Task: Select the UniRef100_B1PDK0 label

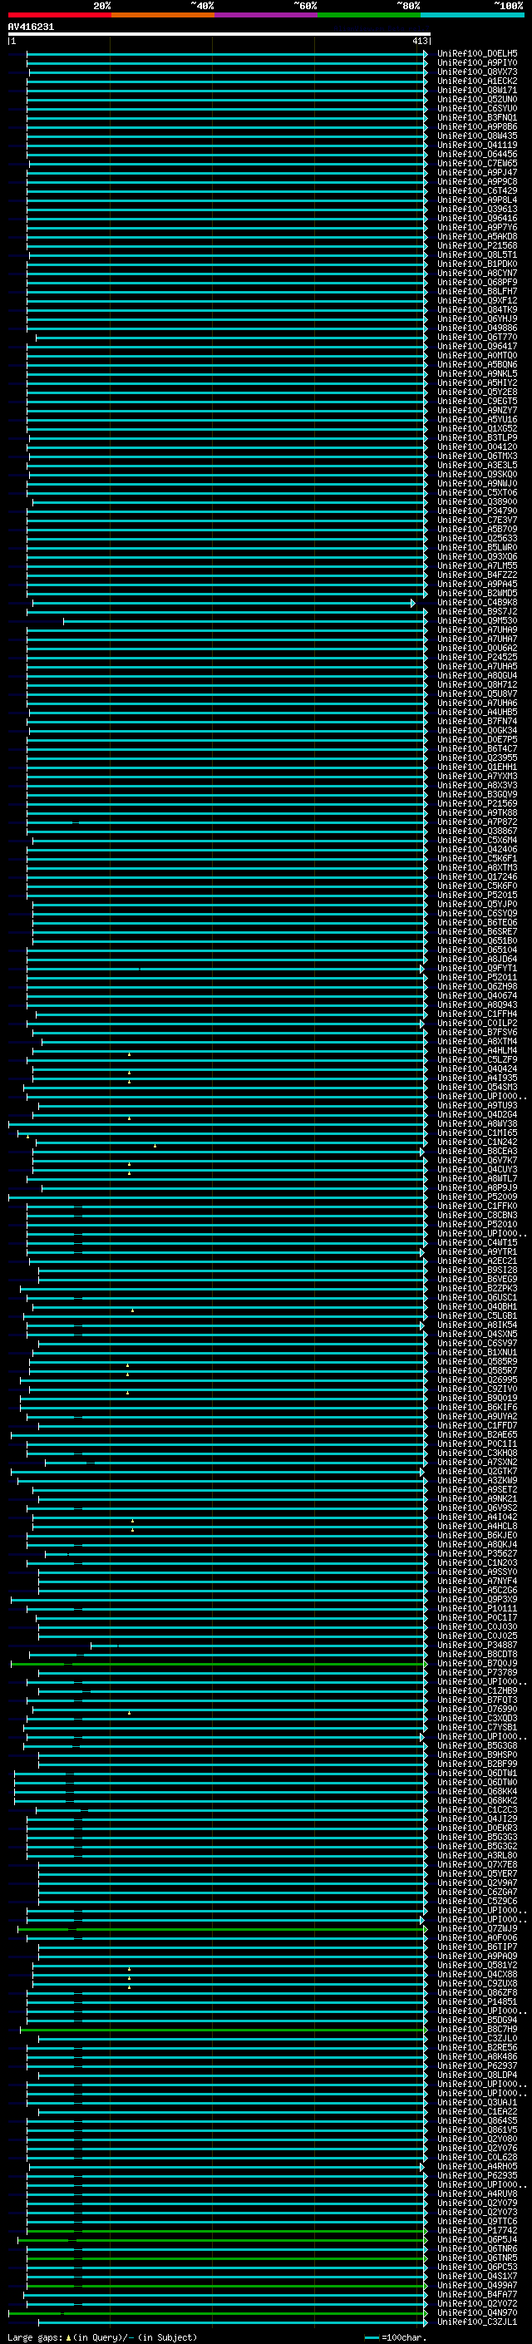Action: point(477,264)
